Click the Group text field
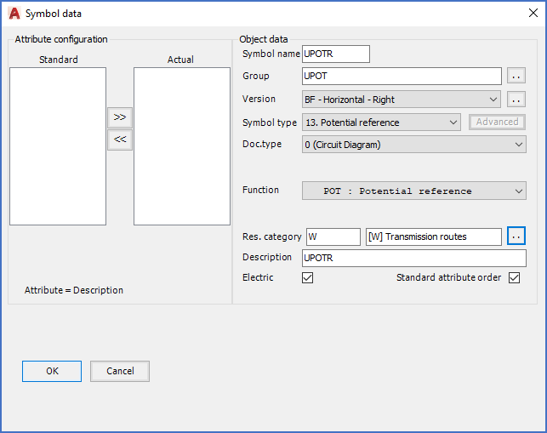The width and height of the screenshot is (547, 433). 402,77
